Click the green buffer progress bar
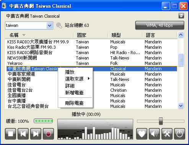Screen dimensions: 189x145 click(43, 121)
